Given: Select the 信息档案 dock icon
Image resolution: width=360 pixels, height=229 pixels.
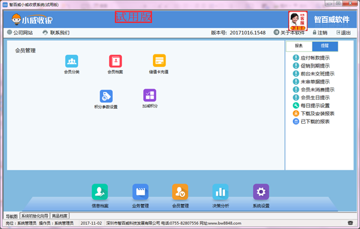Looking at the screenshot, I should (100, 192).
